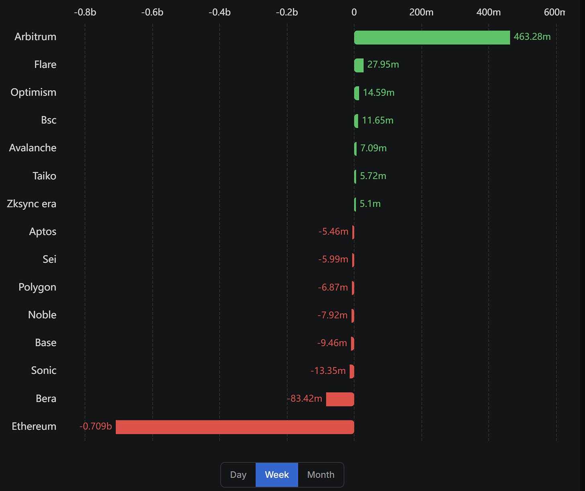Screen dimensions: 585x491
Task: Click the 7.09m value label
Action: tap(373, 148)
